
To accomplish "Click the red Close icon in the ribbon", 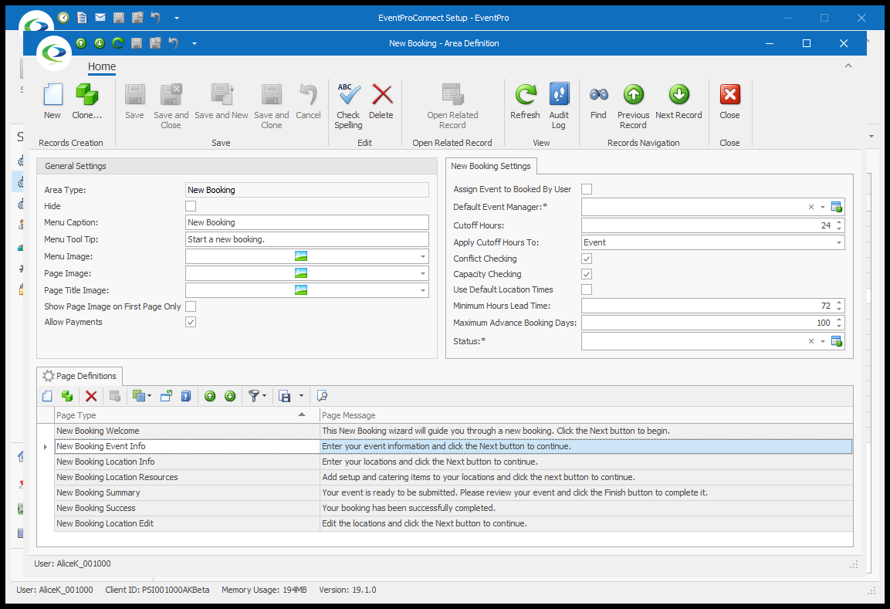I will click(x=730, y=95).
